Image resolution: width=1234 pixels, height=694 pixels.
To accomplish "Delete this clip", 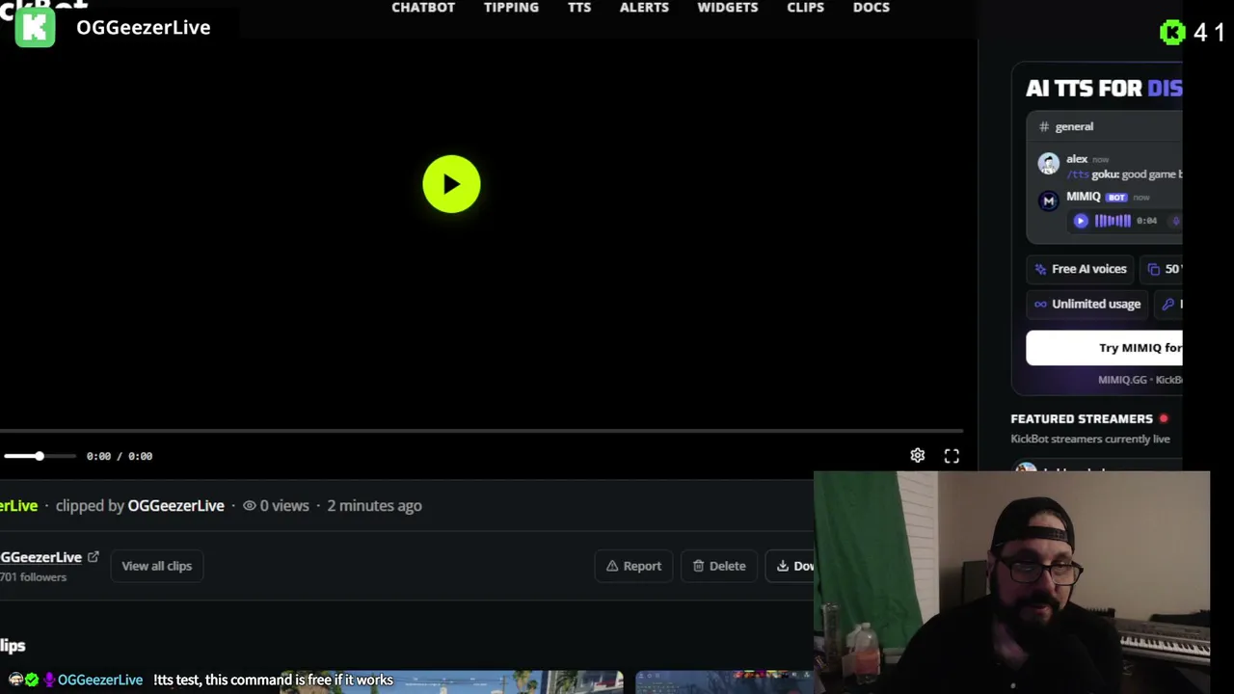I will (x=719, y=566).
